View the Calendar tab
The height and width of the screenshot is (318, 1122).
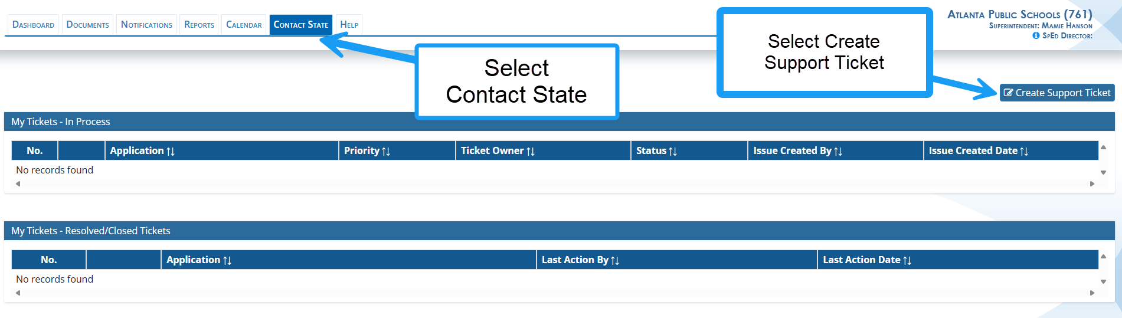244,25
